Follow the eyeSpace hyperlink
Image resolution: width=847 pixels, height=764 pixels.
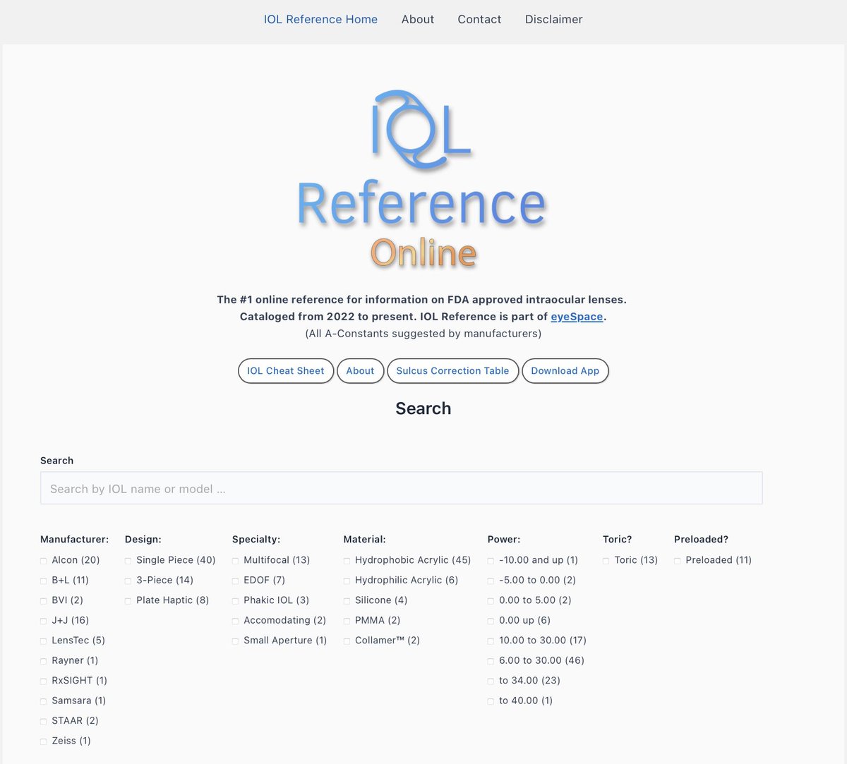(576, 316)
